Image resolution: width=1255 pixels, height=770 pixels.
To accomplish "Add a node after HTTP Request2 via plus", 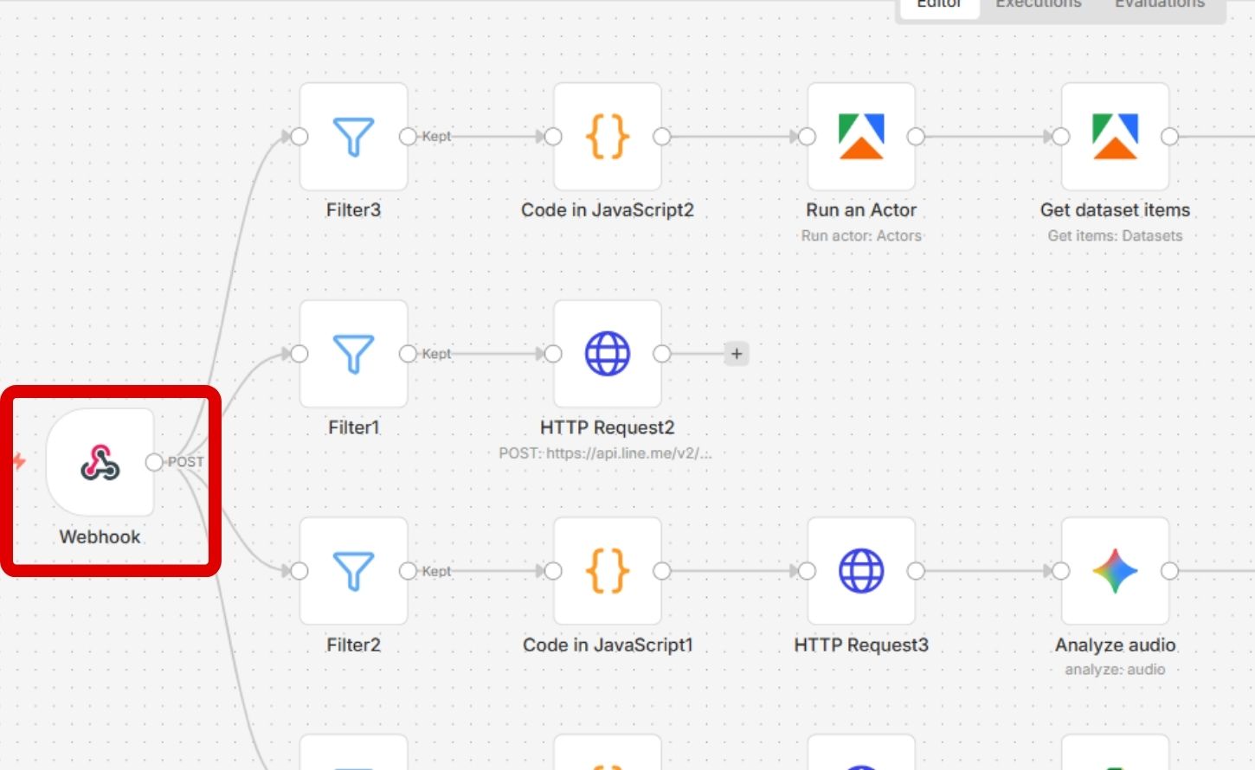I will point(736,353).
